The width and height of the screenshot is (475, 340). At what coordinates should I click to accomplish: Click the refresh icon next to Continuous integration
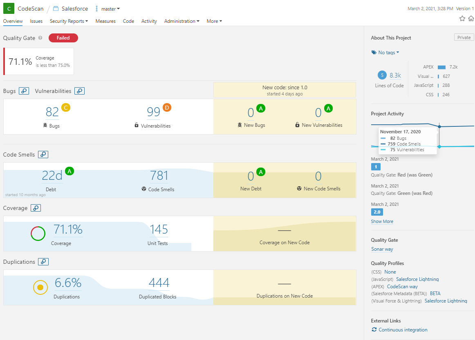coord(374,329)
